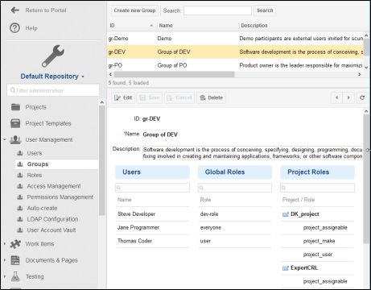371x290 pixels.
Task: Click the Roles item icon
Action: [x=20, y=175]
